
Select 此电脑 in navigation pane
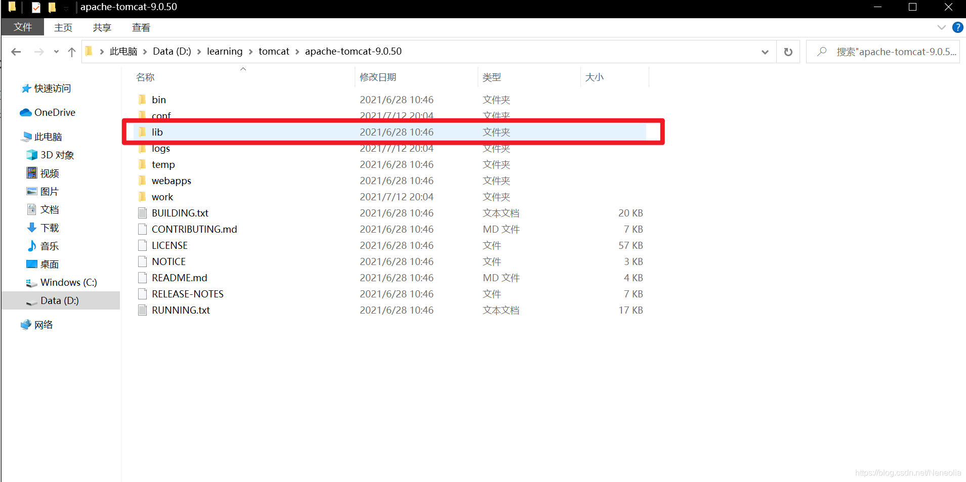[x=48, y=137]
